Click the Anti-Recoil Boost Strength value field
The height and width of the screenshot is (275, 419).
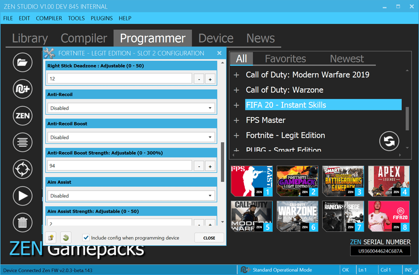(120, 166)
